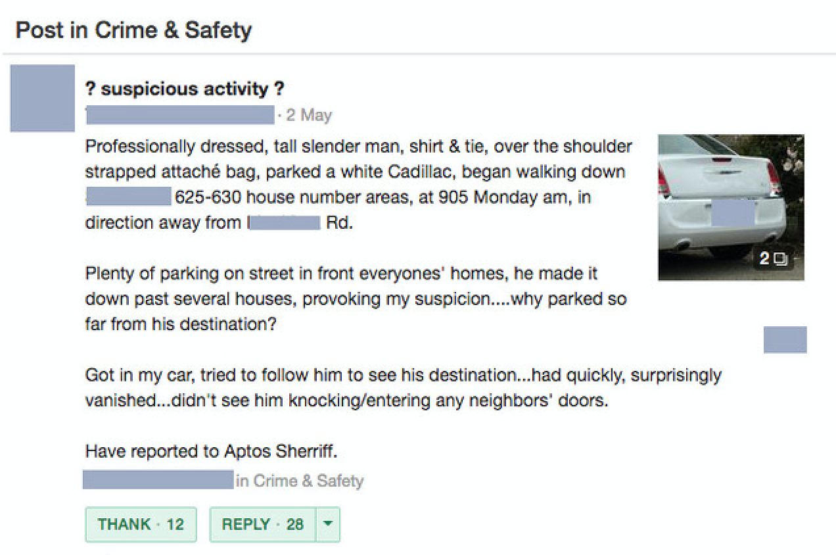This screenshot has height=555, width=836.
Task: Click the "Have reported to Aptos Sherriff." line
Action: coord(215,452)
